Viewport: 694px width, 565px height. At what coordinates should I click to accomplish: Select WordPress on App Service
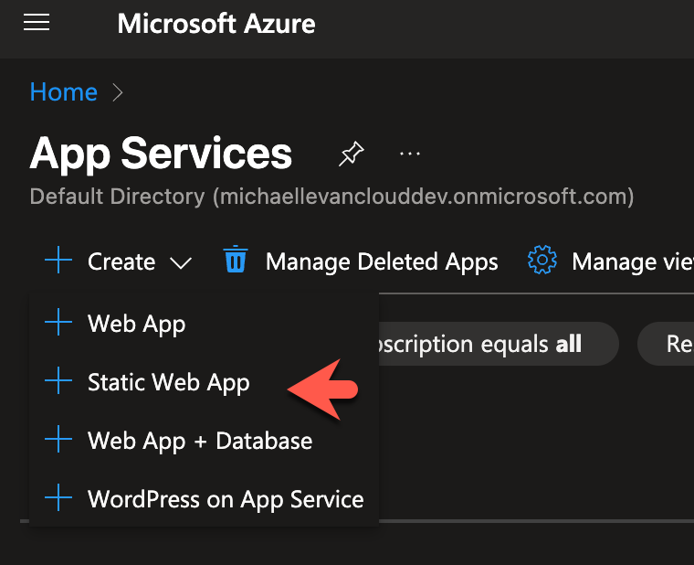click(204, 499)
